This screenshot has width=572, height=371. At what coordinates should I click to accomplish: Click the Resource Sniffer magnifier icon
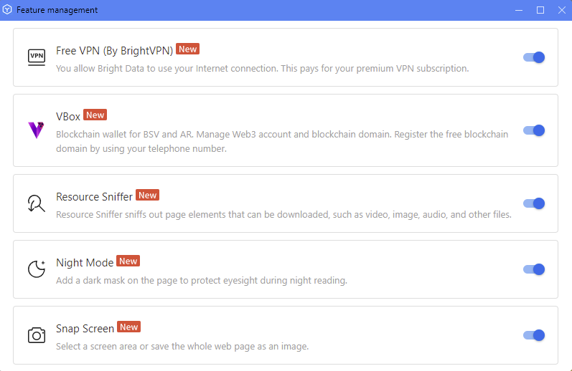pos(37,203)
